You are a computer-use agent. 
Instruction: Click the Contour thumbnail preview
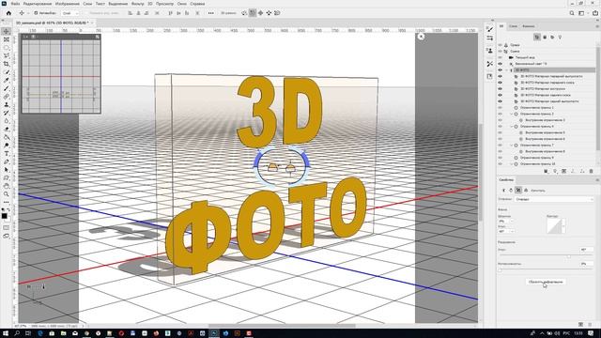(x=554, y=226)
